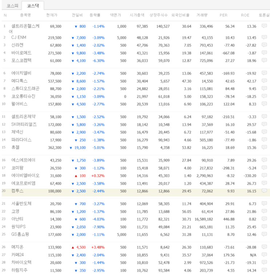This screenshot has height=274, width=270.
Task: Open discussion icon for 신라젠
Action: point(264,45)
